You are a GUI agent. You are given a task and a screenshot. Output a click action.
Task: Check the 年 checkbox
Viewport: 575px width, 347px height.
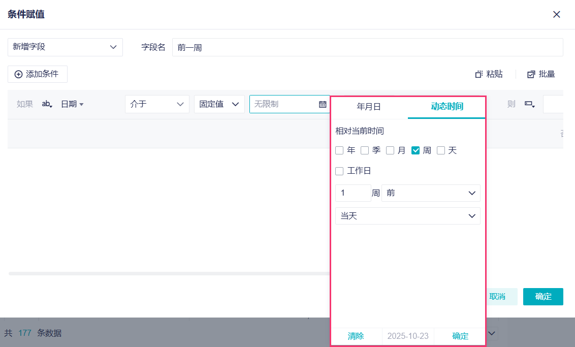pyautogui.click(x=339, y=150)
